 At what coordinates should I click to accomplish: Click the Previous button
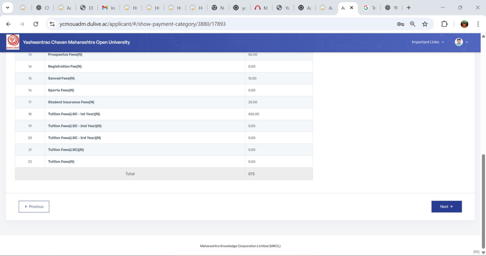coord(34,207)
